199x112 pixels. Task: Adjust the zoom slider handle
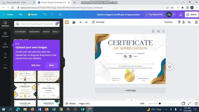(160, 104)
